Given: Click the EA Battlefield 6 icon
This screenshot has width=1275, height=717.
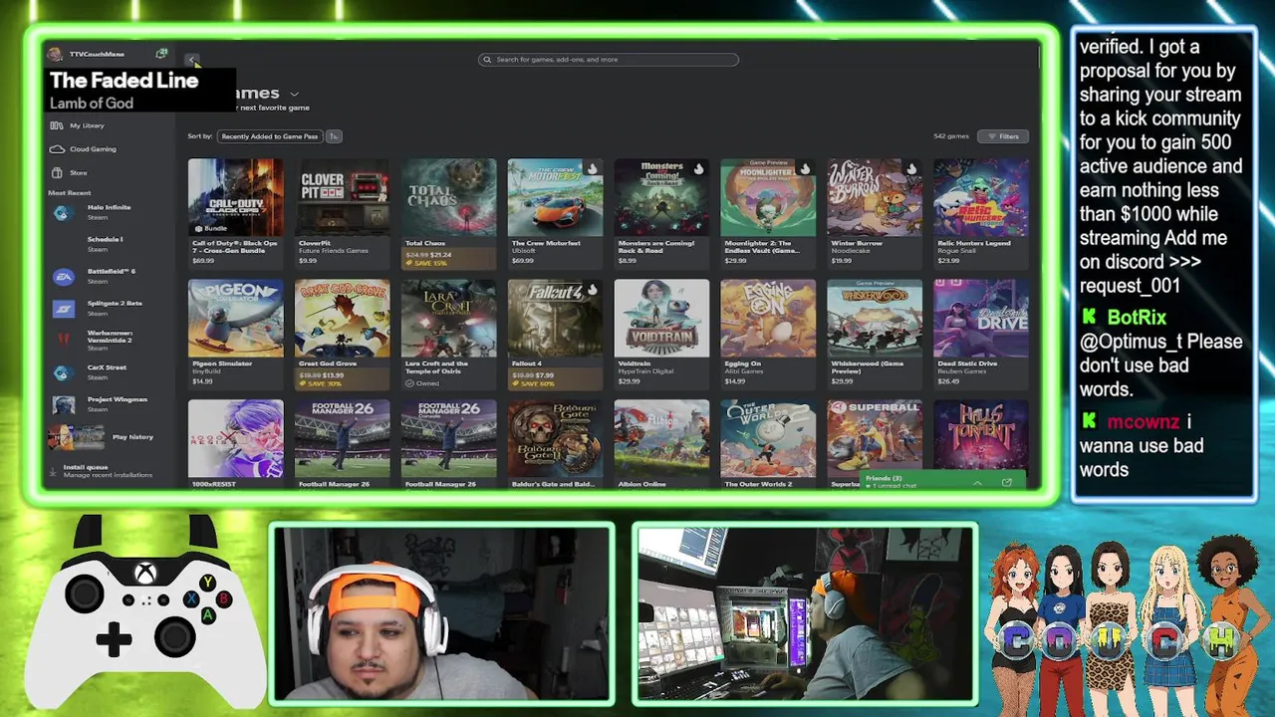Looking at the screenshot, I should [x=64, y=277].
